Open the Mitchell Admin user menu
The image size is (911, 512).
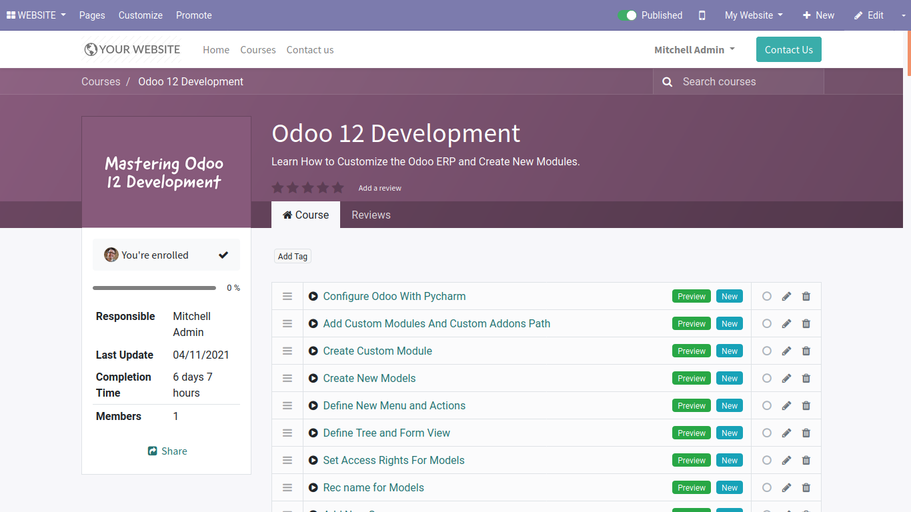pyautogui.click(x=694, y=50)
